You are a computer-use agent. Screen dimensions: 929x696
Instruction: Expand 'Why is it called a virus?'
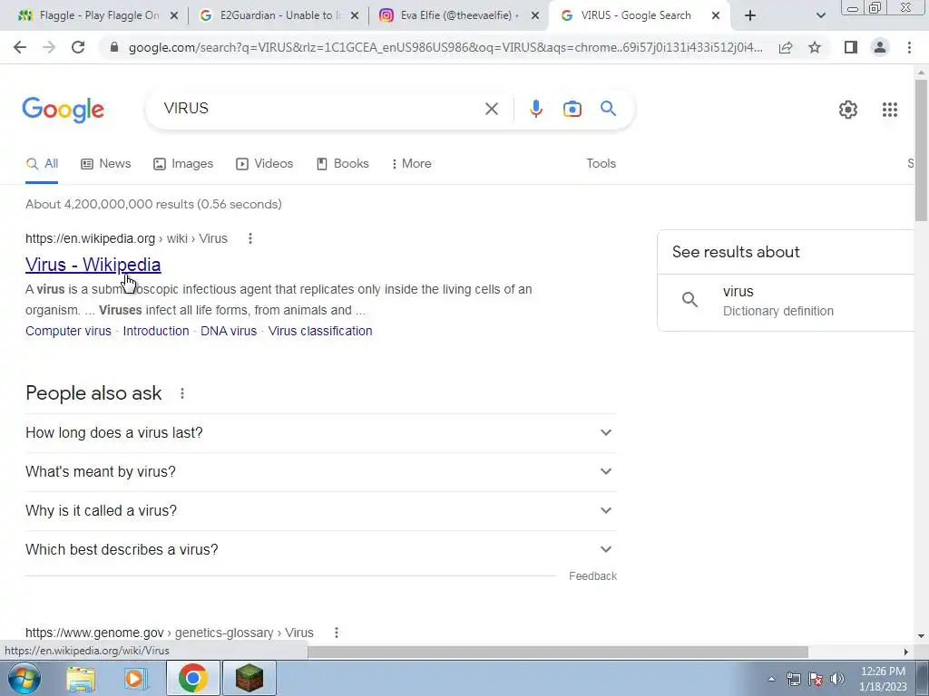(321, 511)
